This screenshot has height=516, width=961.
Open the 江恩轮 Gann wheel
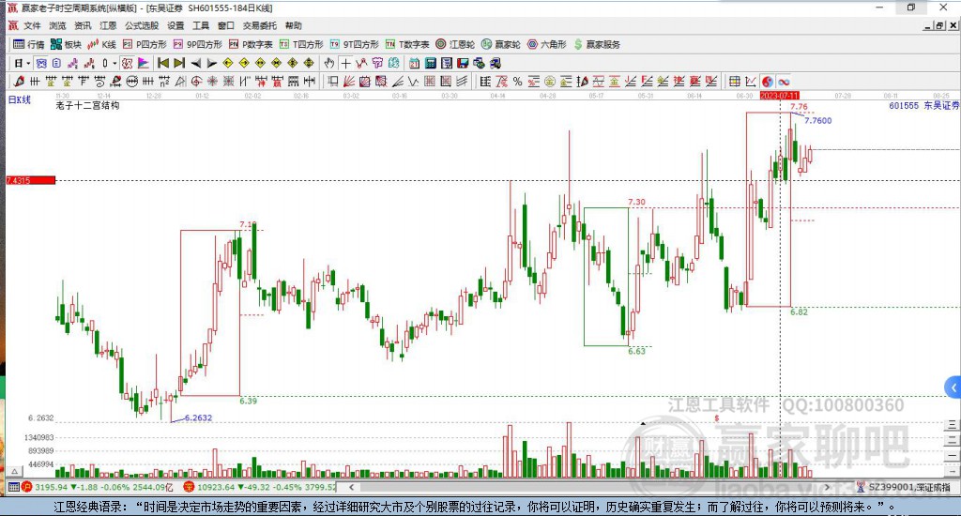[x=455, y=44]
